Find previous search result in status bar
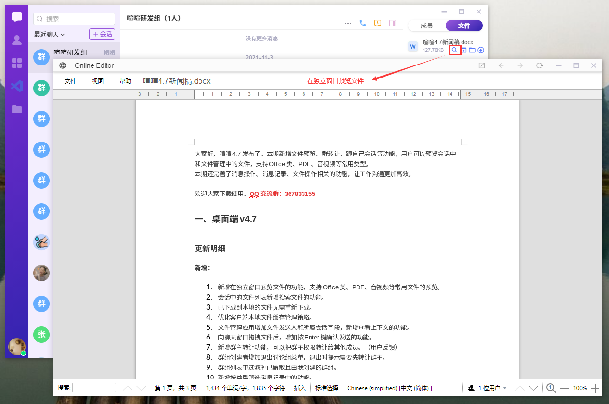The height and width of the screenshot is (404, 609). click(128, 388)
